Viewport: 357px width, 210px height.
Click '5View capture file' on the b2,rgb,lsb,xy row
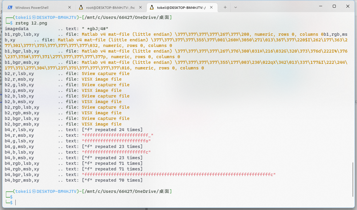pyautogui.click(x=106, y=107)
